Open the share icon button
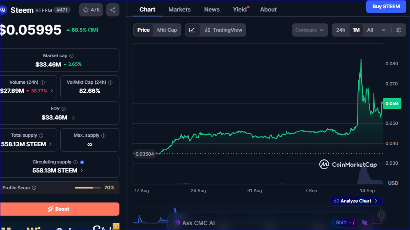410x230 pixels. 113,10
